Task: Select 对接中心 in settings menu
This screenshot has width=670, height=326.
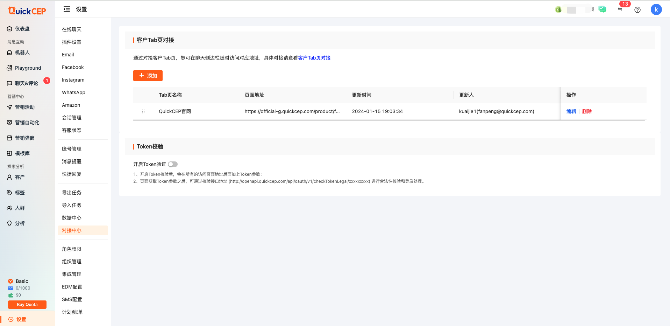Action: 83,230
